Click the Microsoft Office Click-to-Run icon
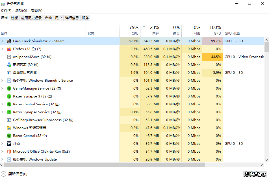The width and height of the screenshot is (269, 180). (9, 152)
